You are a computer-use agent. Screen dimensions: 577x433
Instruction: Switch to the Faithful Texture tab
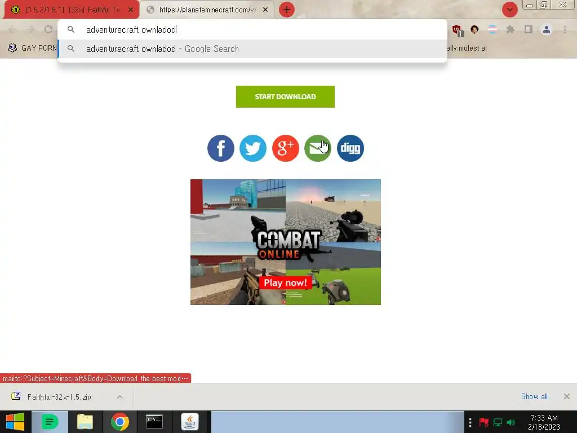tap(72, 10)
